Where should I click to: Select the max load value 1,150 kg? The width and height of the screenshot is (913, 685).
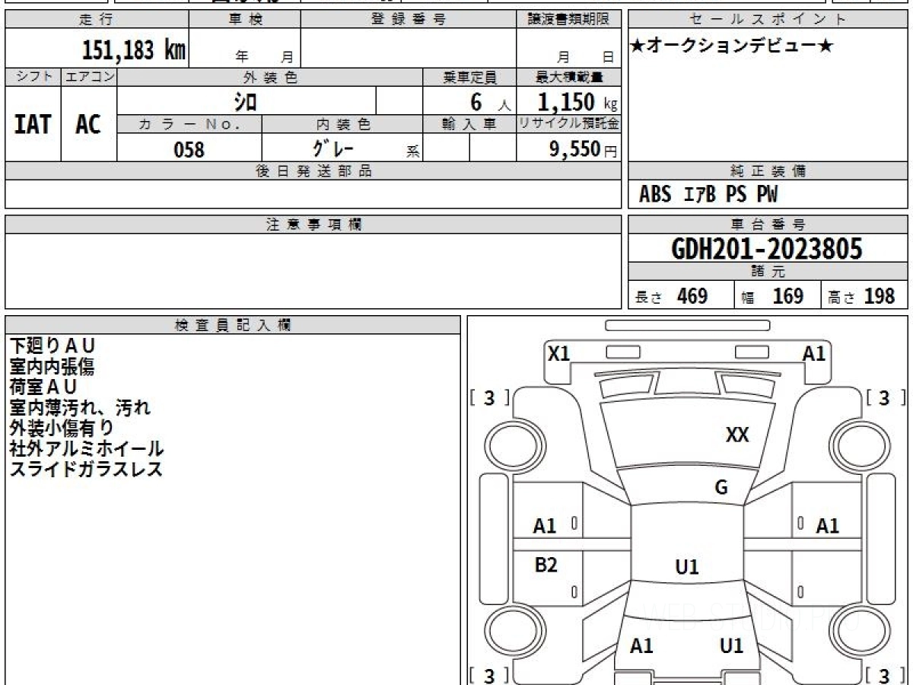click(x=577, y=101)
